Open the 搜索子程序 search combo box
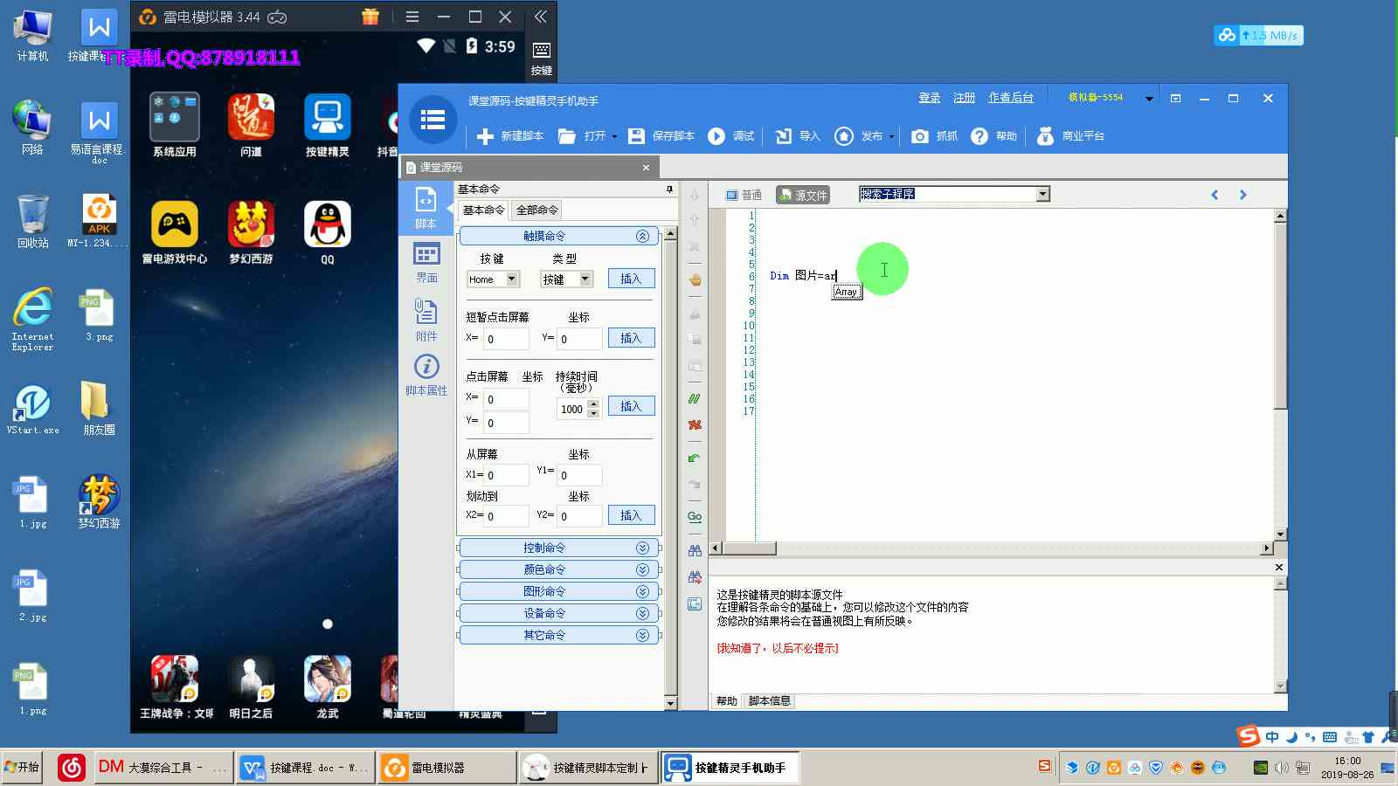1398x786 pixels. [954, 194]
